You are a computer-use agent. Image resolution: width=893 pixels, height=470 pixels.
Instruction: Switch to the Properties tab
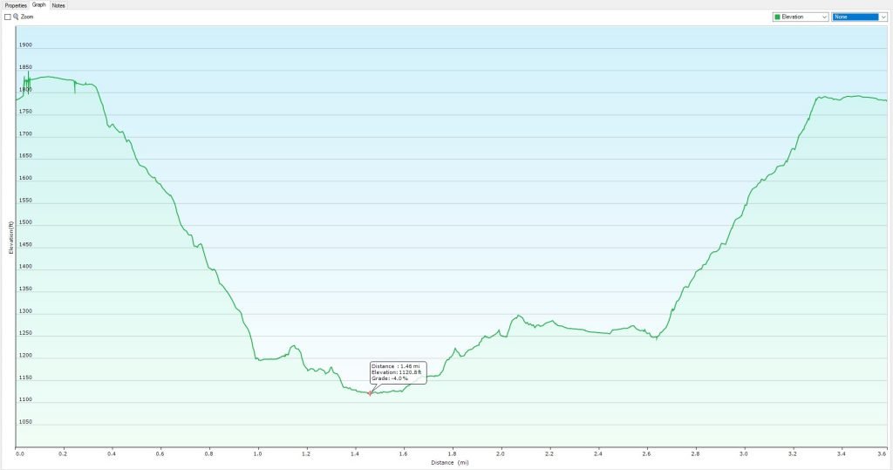pos(16,5)
